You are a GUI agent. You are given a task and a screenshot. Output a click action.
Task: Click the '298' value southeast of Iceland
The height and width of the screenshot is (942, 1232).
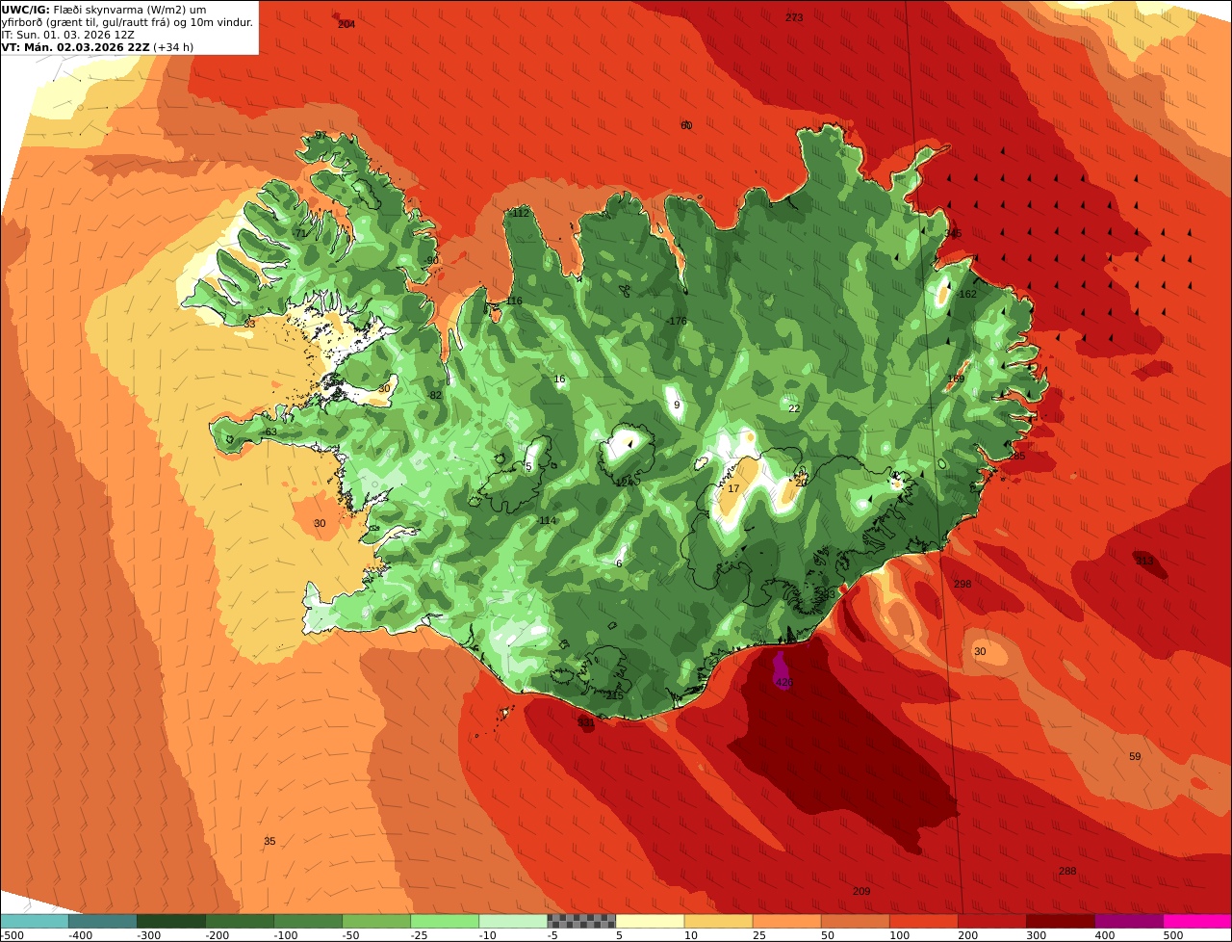[962, 585]
